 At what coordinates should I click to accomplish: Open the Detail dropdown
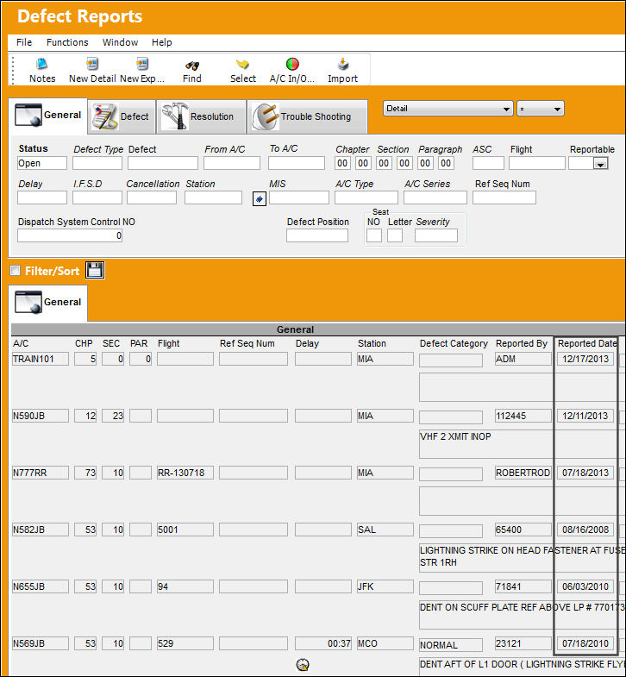click(x=448, y=109)
